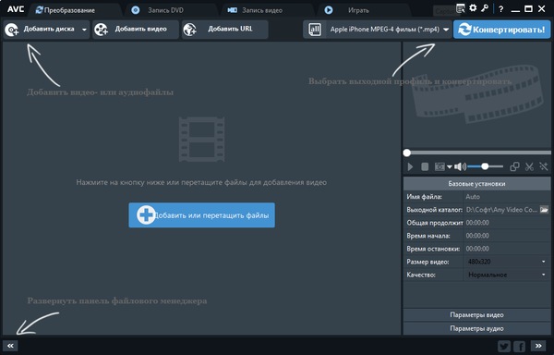The width and height of the screenshot is (554, 355).
Task: Open the task history icon in title bar
Action: point(461,8)
